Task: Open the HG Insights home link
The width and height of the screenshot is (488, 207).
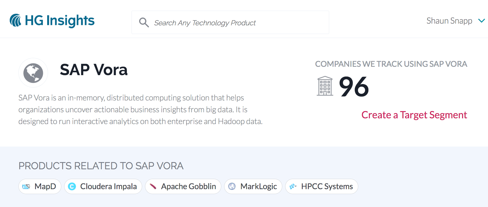Action: (52, 20)
